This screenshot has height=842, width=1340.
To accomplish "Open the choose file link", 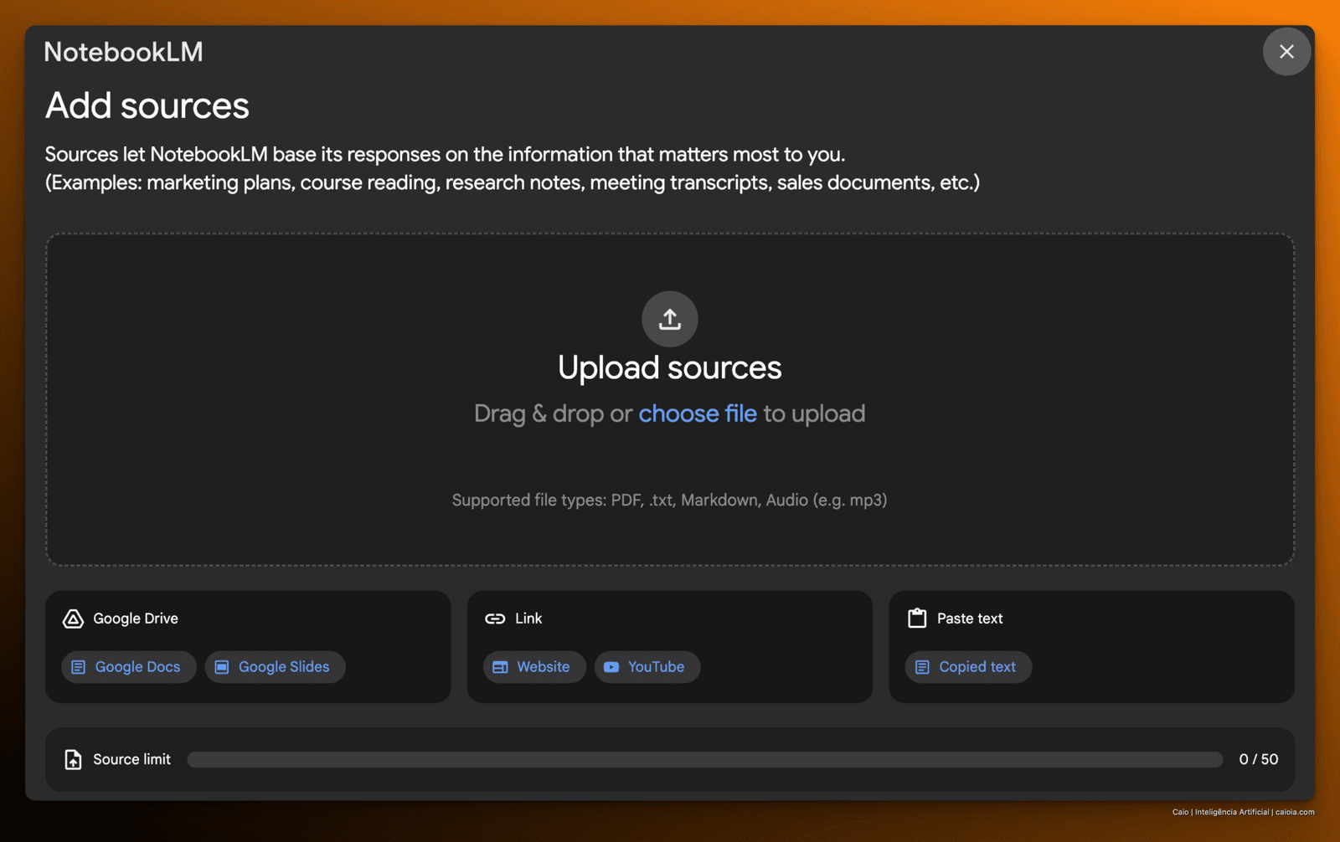I will [698, 413].
